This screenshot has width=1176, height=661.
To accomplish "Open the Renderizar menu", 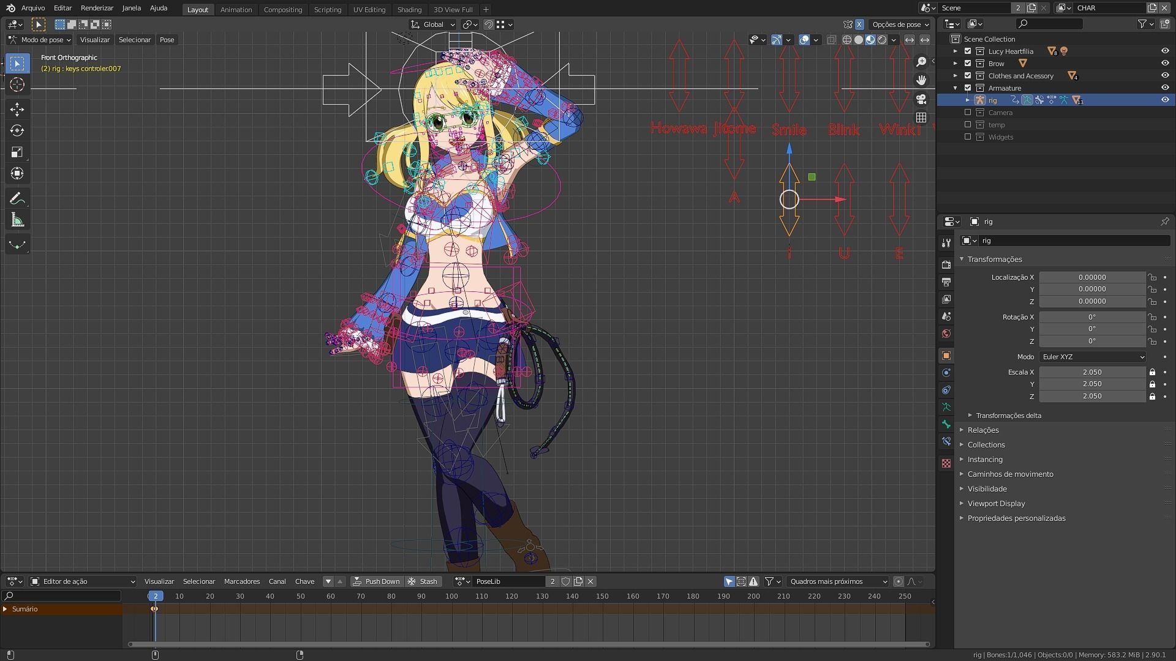I will coord(97,8).
